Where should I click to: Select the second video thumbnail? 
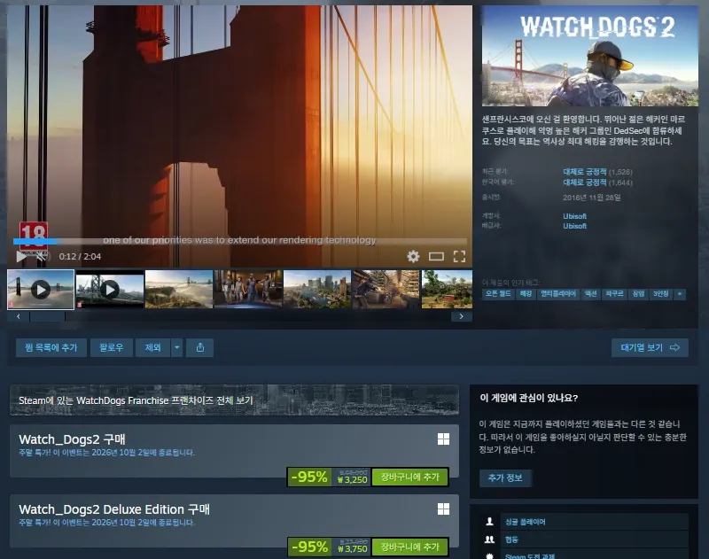(110, 289)
